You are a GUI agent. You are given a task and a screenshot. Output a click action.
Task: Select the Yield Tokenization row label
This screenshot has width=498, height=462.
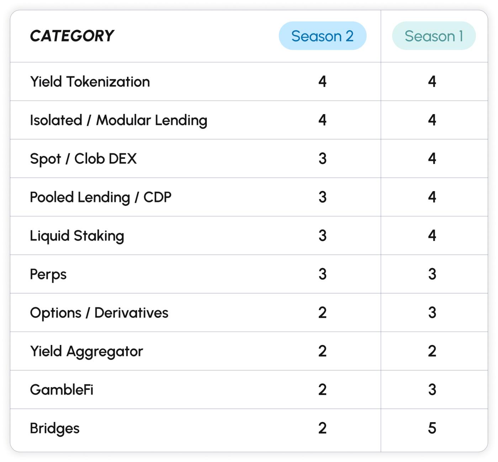pyautogui.click(x=90, y=82)
